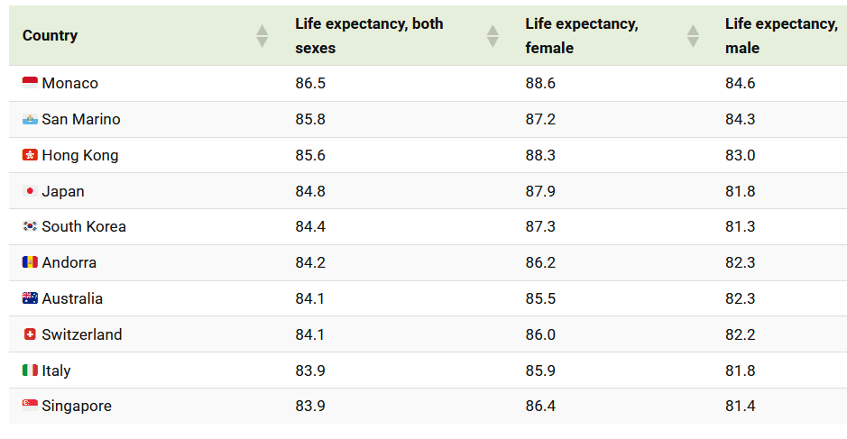Screen dimensions: 847x439
Task: Click the San Marino flag icon
Action: [x=30, y=120]
